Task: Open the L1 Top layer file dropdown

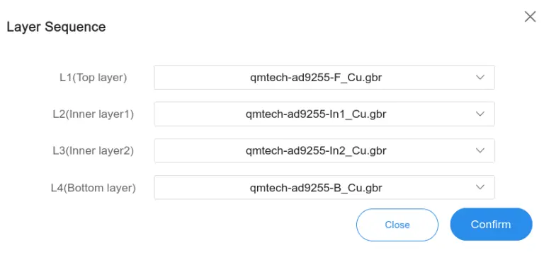Action: 324,78
